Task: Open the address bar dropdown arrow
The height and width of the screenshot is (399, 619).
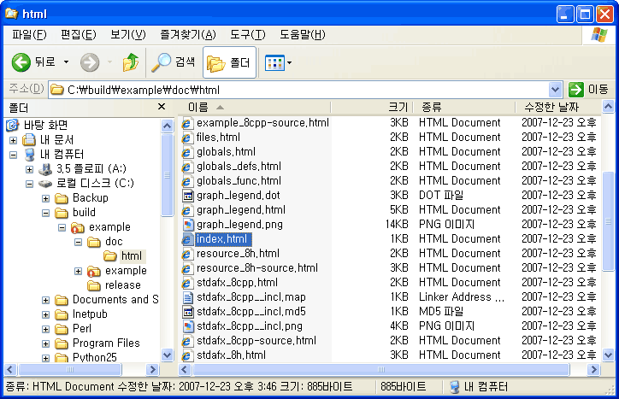Action: coord(555,89)
